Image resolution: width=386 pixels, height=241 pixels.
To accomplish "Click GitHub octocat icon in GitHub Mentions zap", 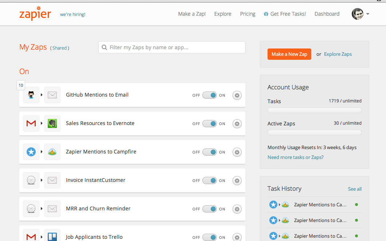I will pyautogui.click(x=31, y=95).
